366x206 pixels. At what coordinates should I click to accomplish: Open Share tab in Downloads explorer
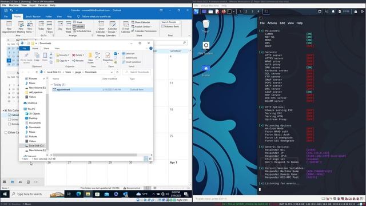point(46,48)
